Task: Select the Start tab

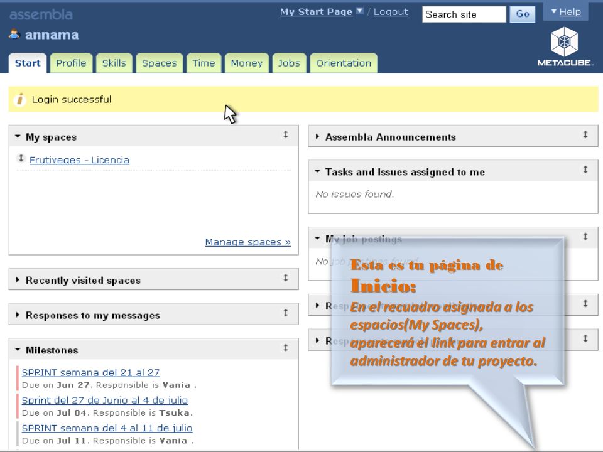Action: coord(28,63)
